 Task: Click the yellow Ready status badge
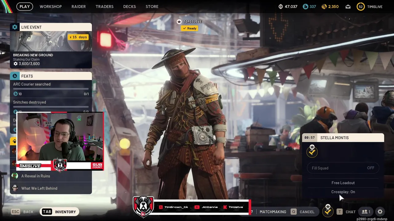(189, 28)
